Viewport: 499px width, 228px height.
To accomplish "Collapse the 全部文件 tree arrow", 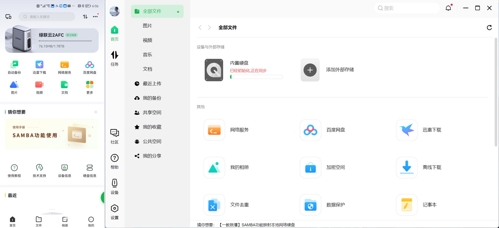I will 178,12.
